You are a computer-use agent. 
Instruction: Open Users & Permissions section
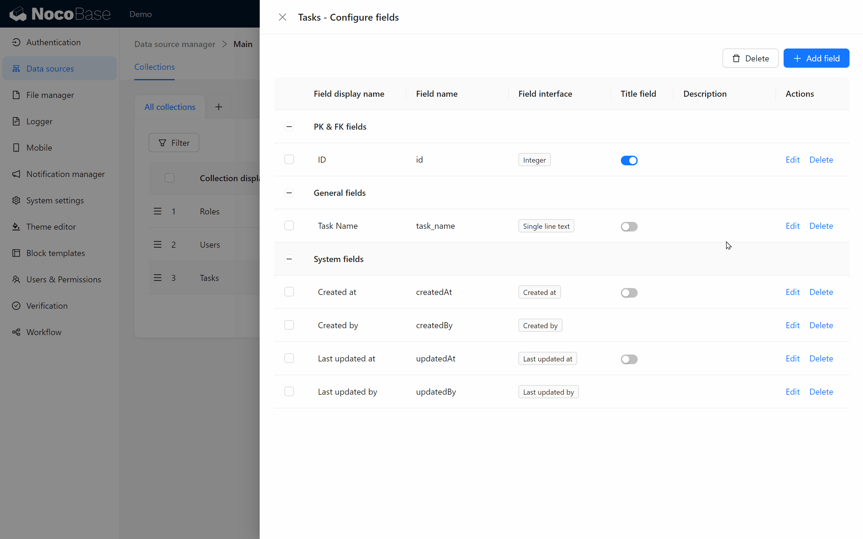point(63,279)
